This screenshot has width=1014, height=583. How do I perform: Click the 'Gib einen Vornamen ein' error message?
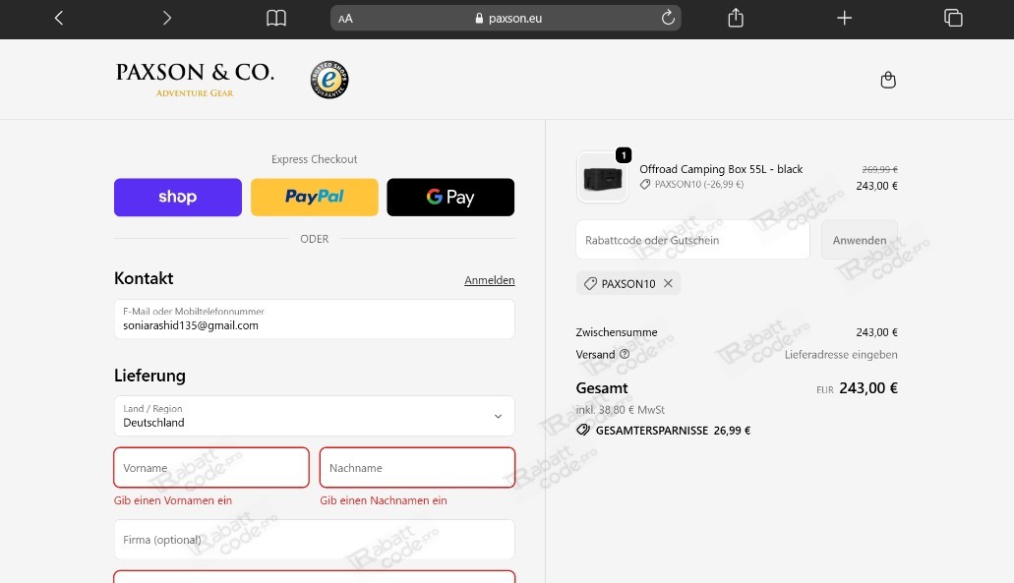(x=173, y=500)
